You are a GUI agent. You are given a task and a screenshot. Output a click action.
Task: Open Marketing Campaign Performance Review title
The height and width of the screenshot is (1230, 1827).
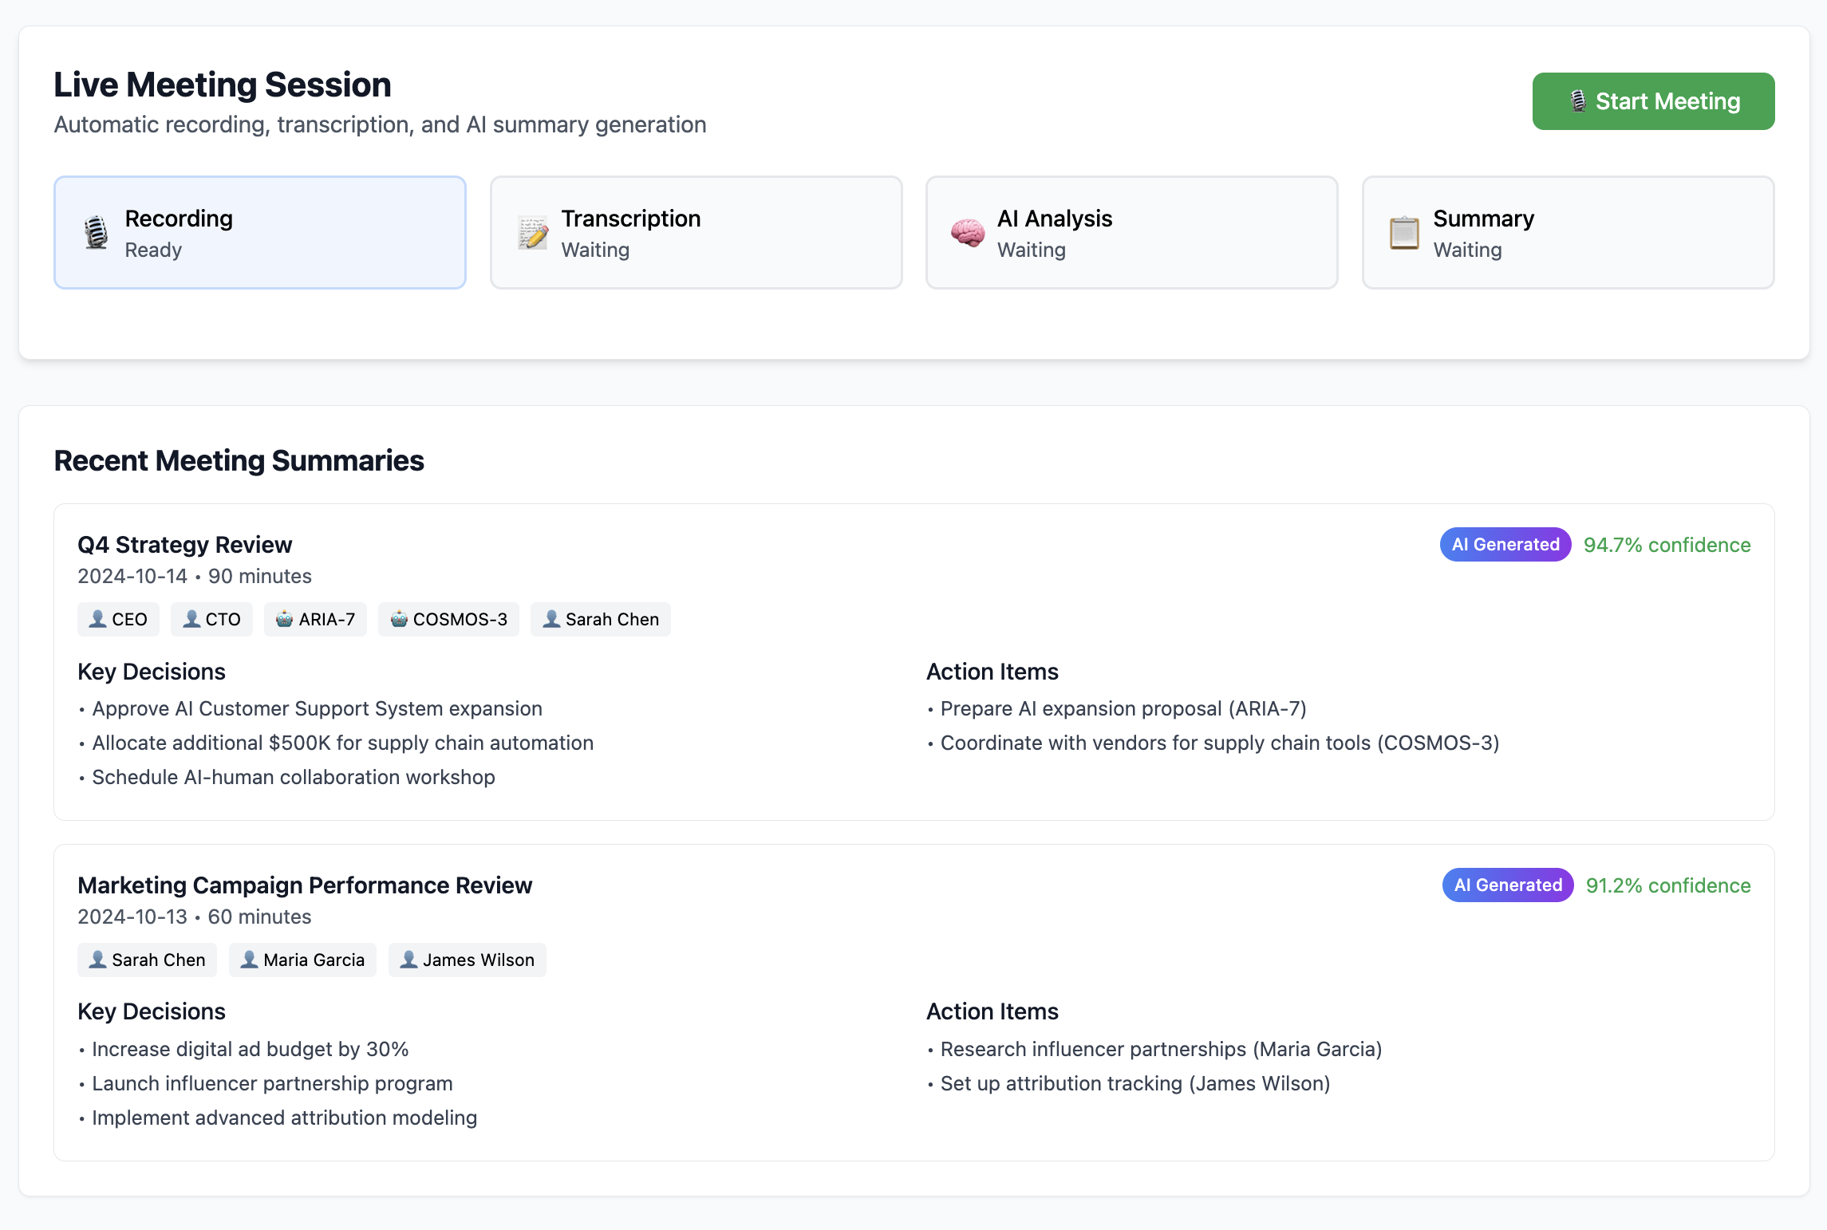tap(304, 885)
